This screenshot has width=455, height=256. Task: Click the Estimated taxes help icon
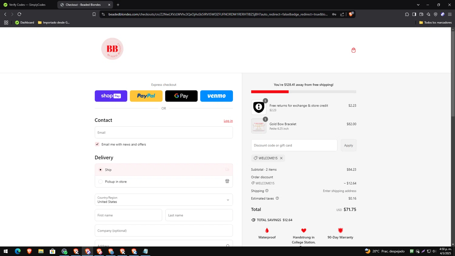[x=277, y=198]
